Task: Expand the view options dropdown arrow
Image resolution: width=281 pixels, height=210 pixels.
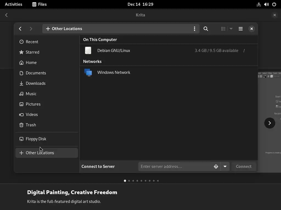Action: click(x=231, y=29)
